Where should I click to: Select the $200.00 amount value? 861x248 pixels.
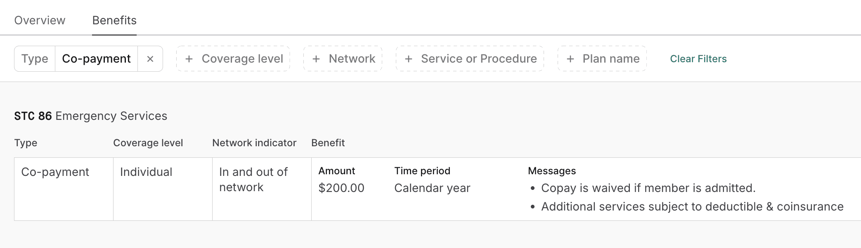point(341,188)
